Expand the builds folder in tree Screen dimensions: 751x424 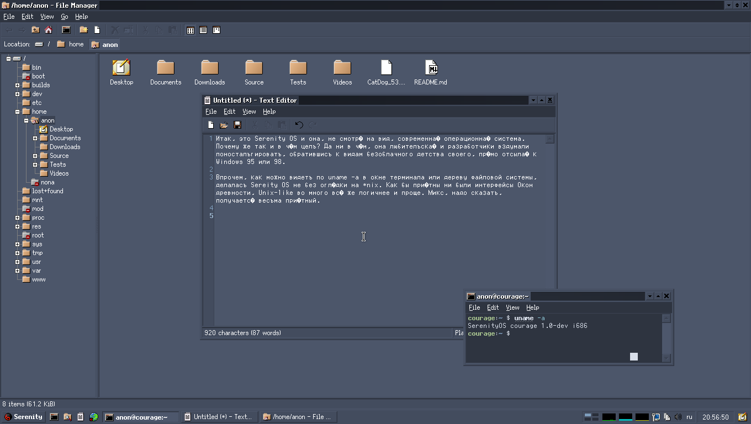(18, 85)
